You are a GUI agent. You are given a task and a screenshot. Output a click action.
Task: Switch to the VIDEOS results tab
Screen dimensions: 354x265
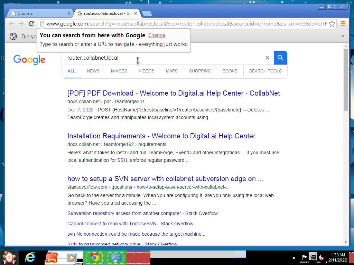tap(146, 71)
